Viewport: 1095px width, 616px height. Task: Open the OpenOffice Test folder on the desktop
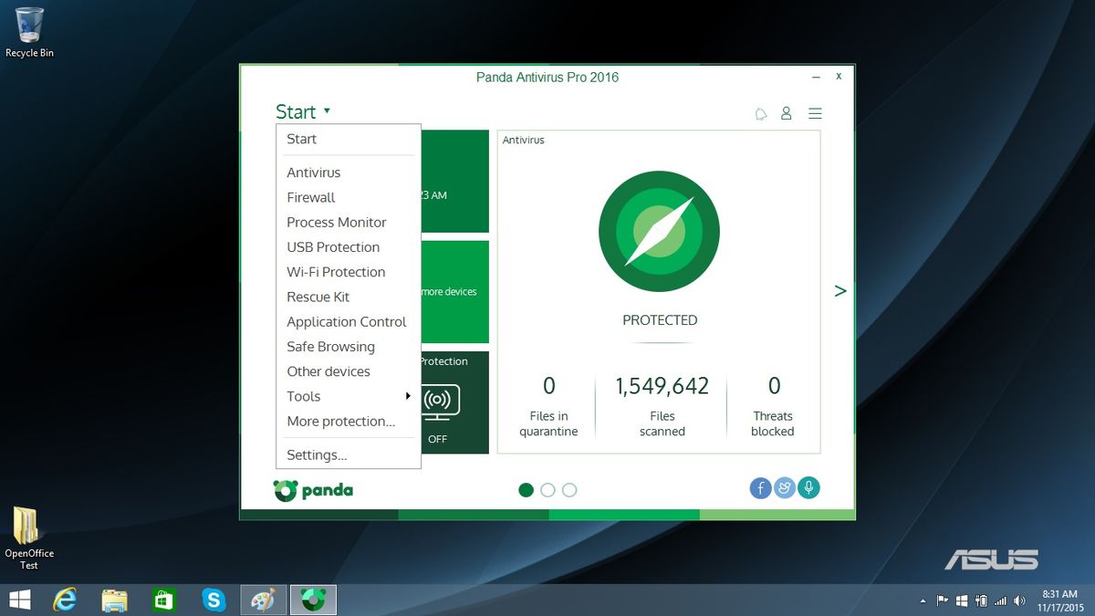(x=29, y=538)
